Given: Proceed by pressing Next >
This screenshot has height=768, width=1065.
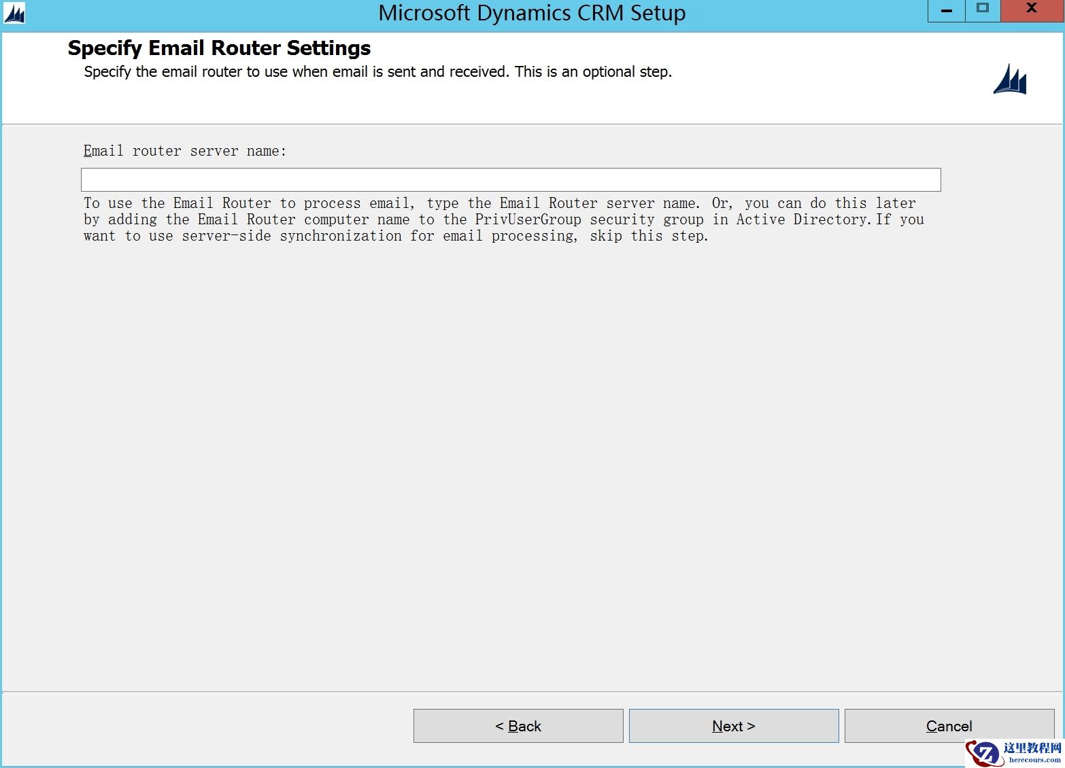Looking at the screenshot, I should (733, 726).
